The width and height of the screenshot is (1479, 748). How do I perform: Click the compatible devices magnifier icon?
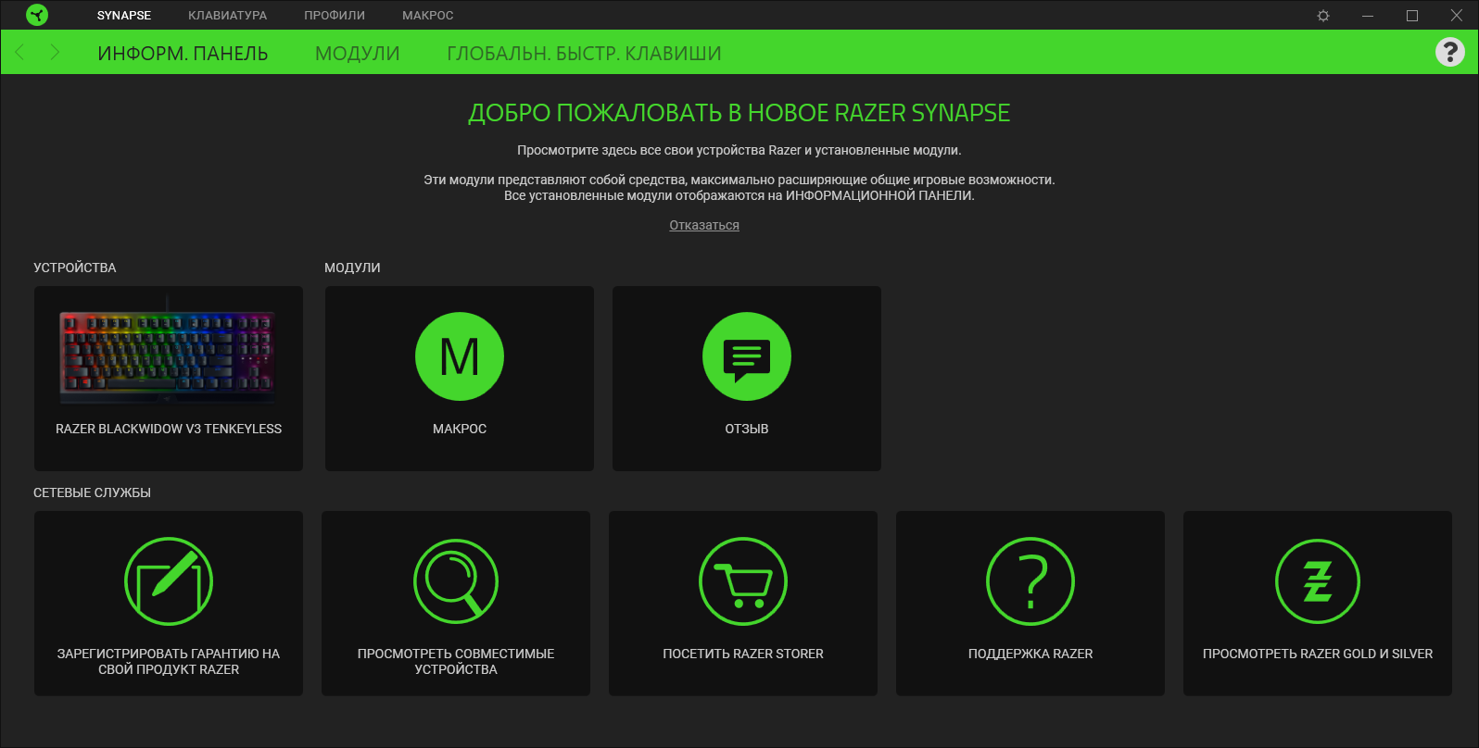[x=456, y=581]
